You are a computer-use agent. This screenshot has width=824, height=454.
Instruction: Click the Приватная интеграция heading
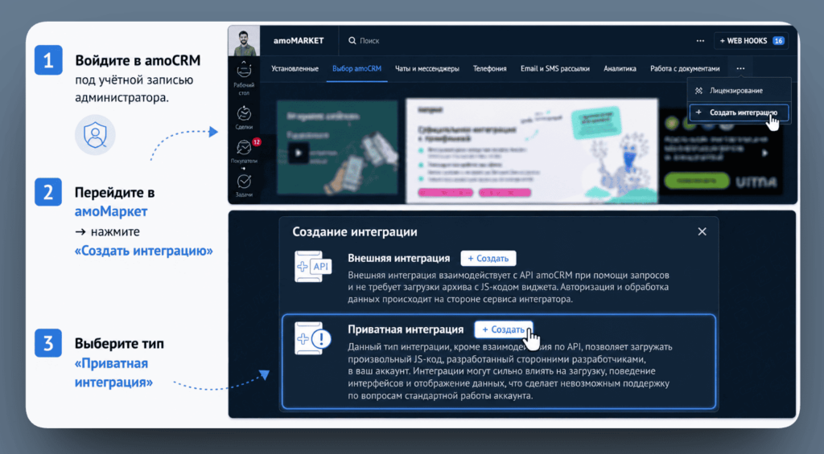click(x=406, y=329)
